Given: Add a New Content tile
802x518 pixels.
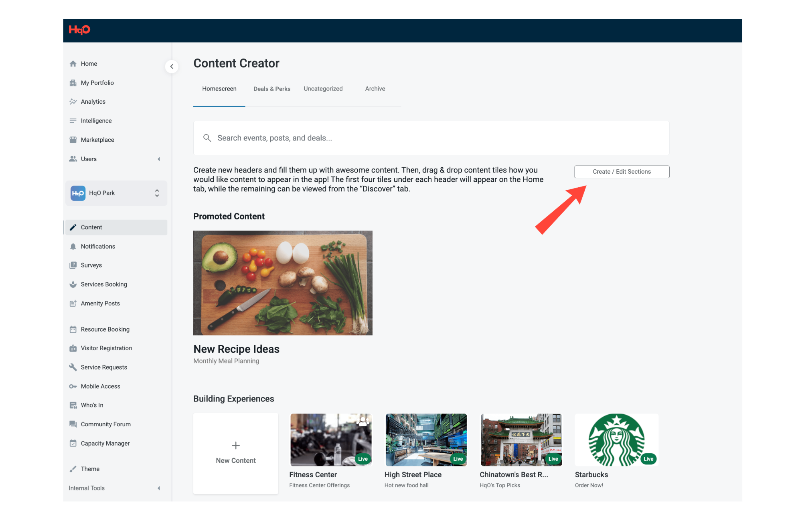Looking at the screenshot, I should pos(236,453).
